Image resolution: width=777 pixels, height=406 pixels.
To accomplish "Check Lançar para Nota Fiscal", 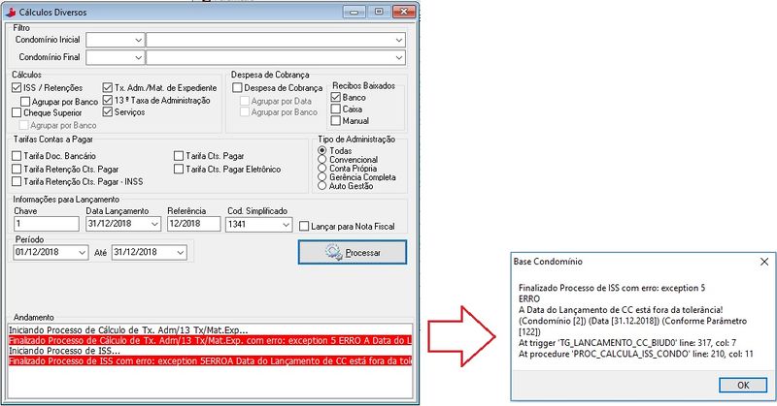I will [x=304, y=226].
